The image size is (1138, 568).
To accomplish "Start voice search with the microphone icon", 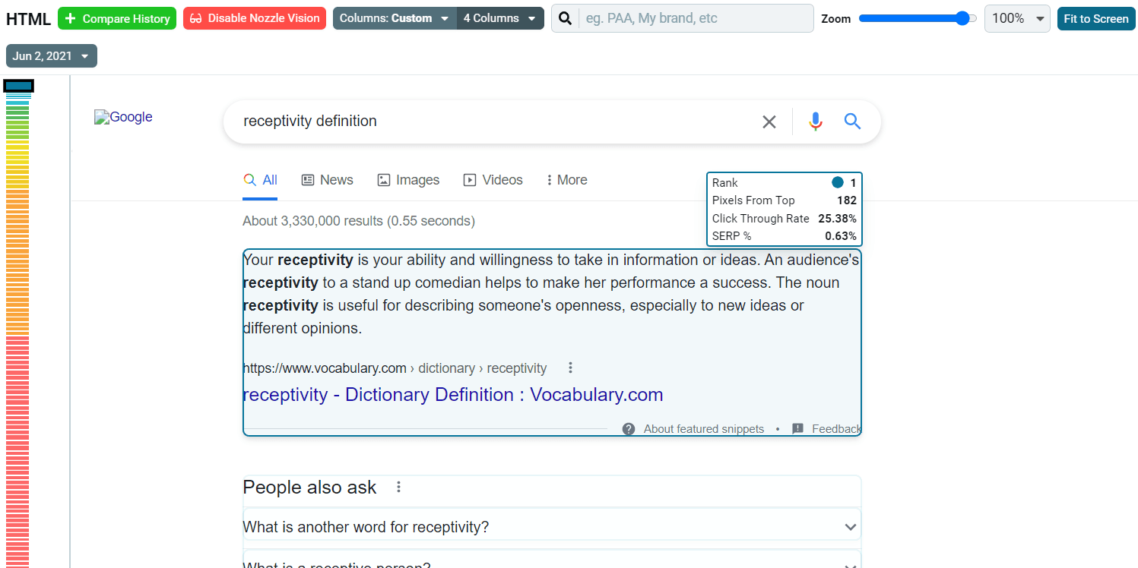I will coord(816,121).
